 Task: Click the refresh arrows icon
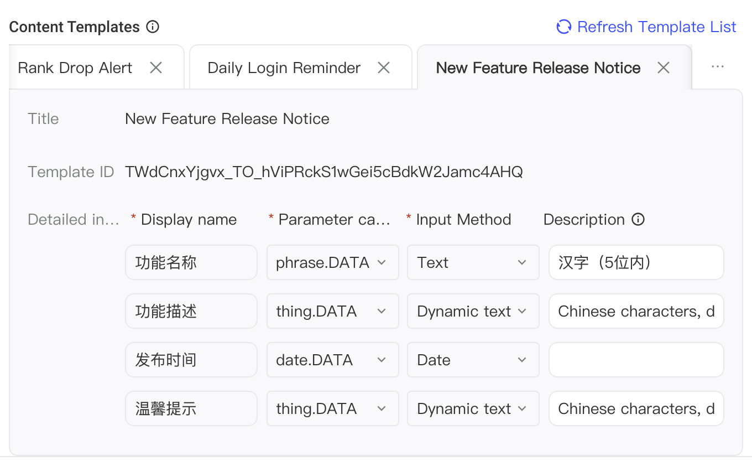click(563, 27)
